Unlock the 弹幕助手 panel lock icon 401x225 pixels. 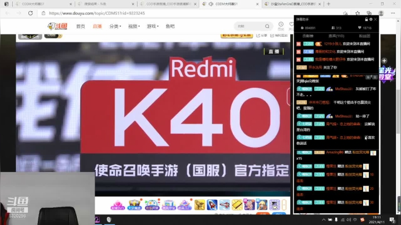(x=366, y=19)
